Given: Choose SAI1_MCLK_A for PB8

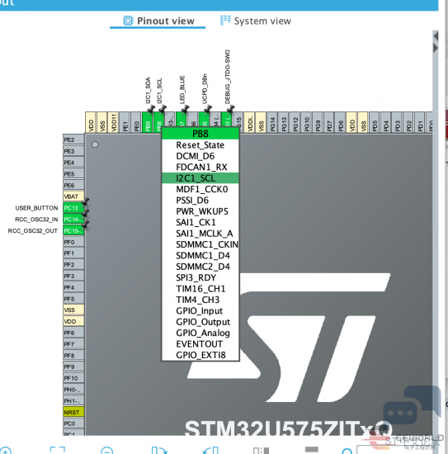Looking at the screenshot, I should [200, 234].
